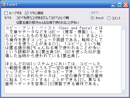Click the 5/16 counter label
The image size is (130, 98).
coord(8,18)
